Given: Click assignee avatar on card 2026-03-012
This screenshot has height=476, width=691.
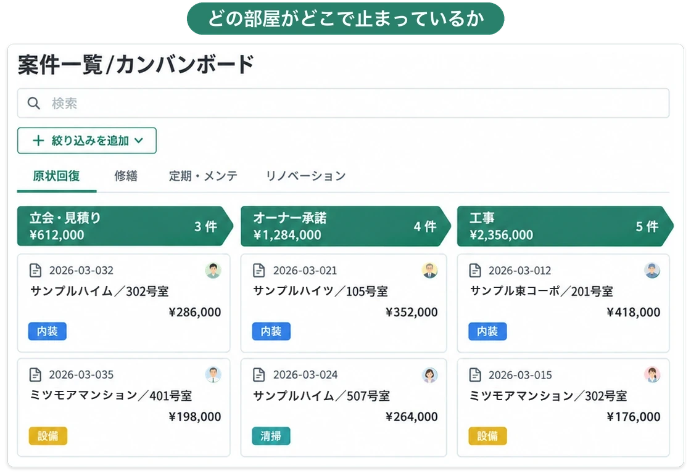Looking at the screenshot, I should point(652,270).
